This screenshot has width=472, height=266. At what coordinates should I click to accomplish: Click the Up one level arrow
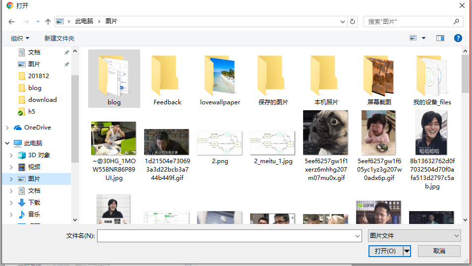[48, 22]
